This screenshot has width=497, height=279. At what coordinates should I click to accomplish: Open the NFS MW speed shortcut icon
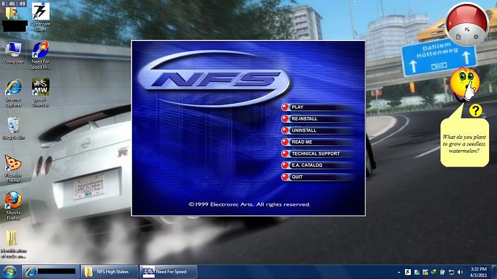(40, 93)
